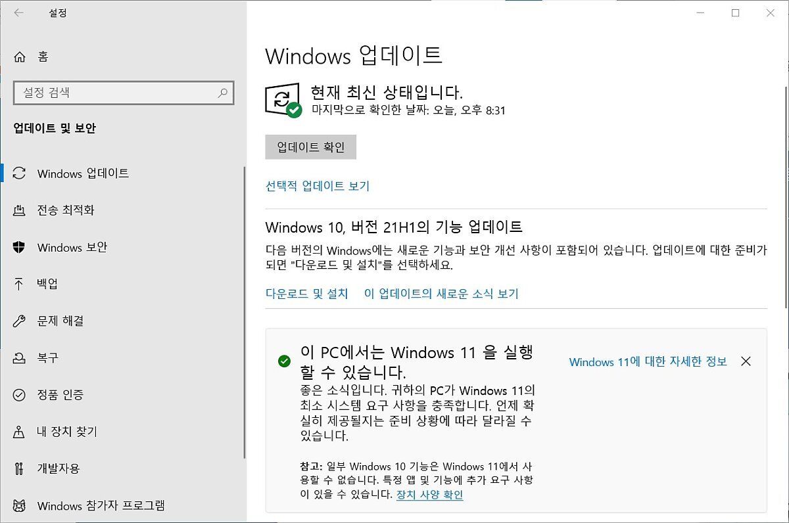Click the sidebar vertical scrollbar
The width and height of the screenshot is (789, 523).
245,312
